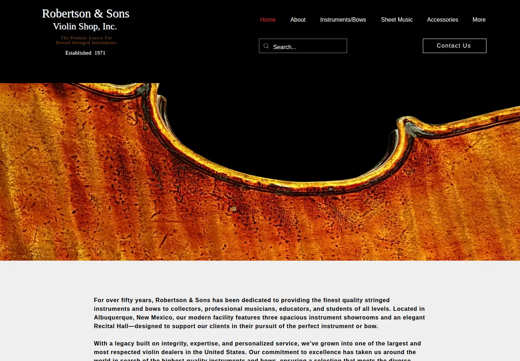Click paragraph starting 'For over fifty years'
Image resolution: width=520 pixels, height=361 pixels.
pos(259,313)
